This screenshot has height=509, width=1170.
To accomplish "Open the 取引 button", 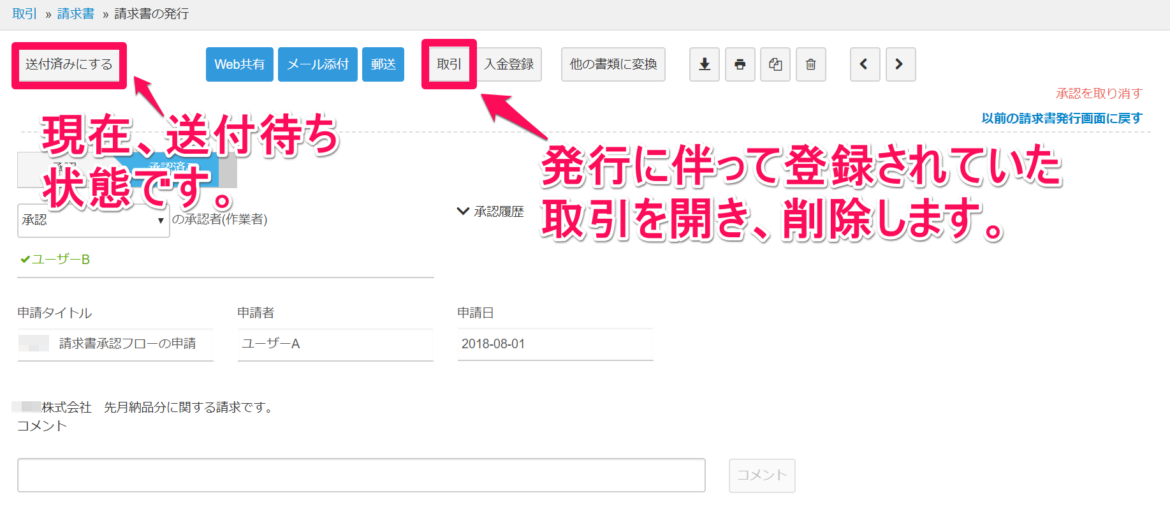I will click(449, 64).
